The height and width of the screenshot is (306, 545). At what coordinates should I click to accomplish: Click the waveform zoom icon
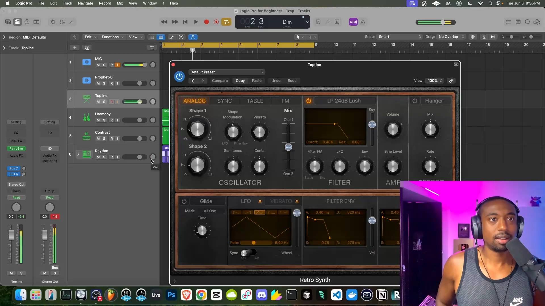(x=473, y=37)
